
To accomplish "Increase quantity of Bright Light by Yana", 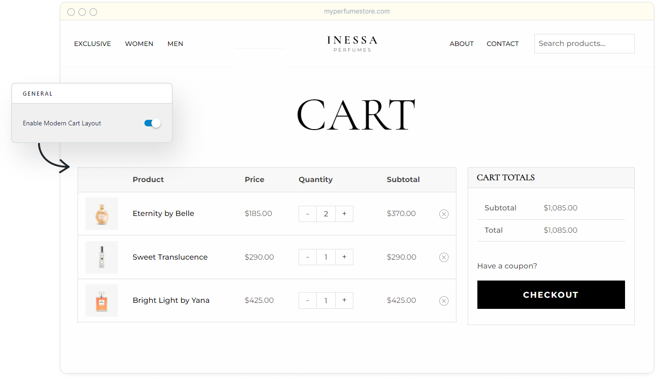I will click(344, 301).
